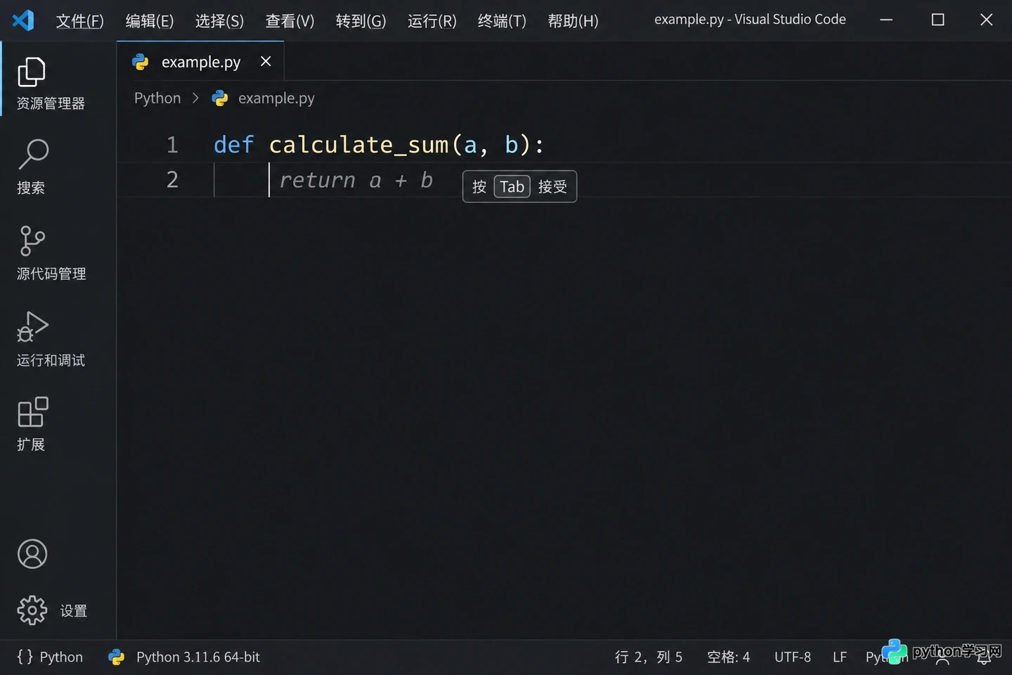Click the calculate_sum function name

click(x=358, y=145)
